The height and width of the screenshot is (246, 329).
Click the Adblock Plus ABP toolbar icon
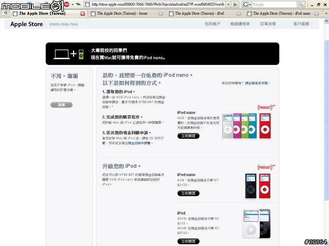[x=67, y=4]
